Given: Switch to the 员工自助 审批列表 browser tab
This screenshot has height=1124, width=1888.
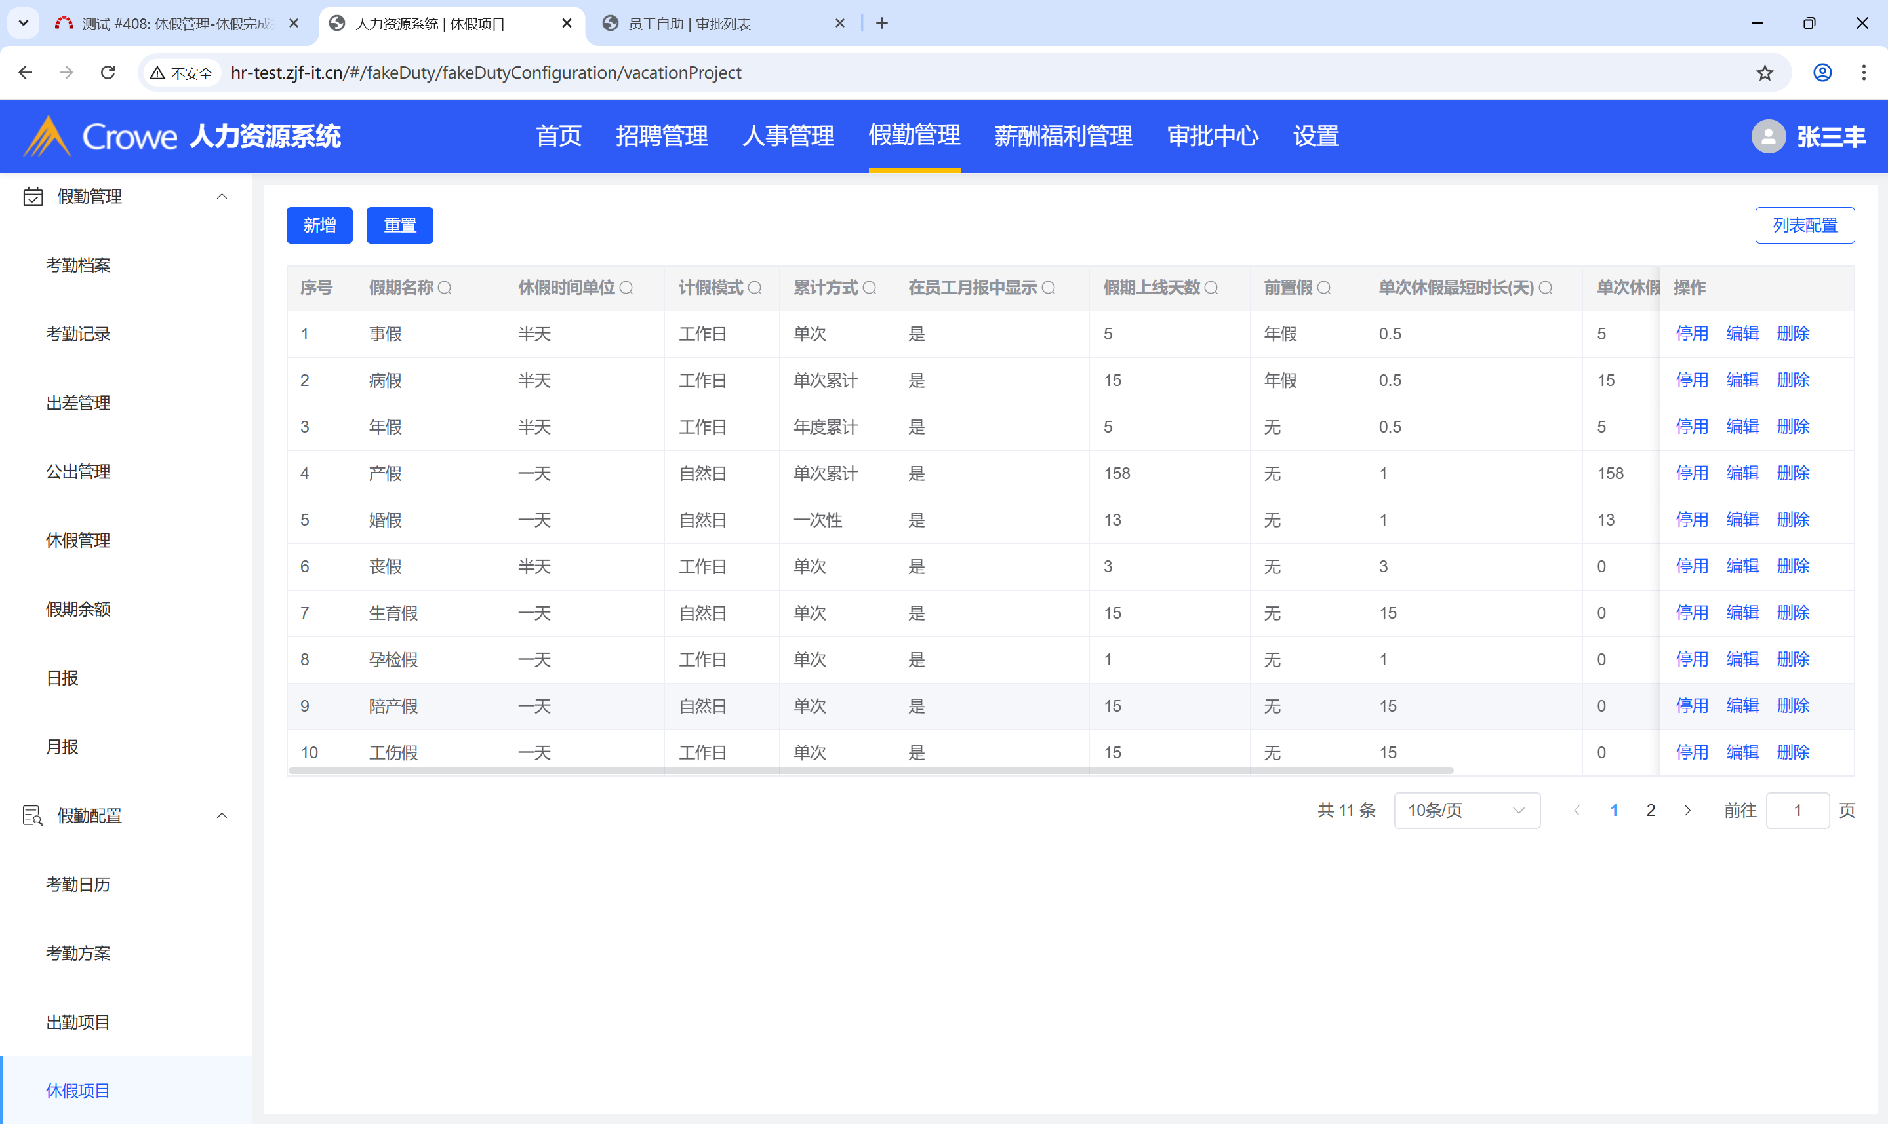Looking at the screenshot, I should click(688, 24).
